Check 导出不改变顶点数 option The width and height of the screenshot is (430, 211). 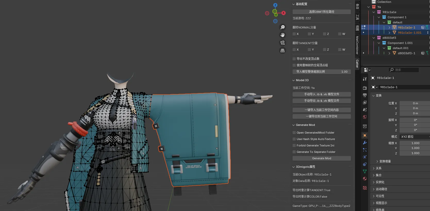click(294, 59)
